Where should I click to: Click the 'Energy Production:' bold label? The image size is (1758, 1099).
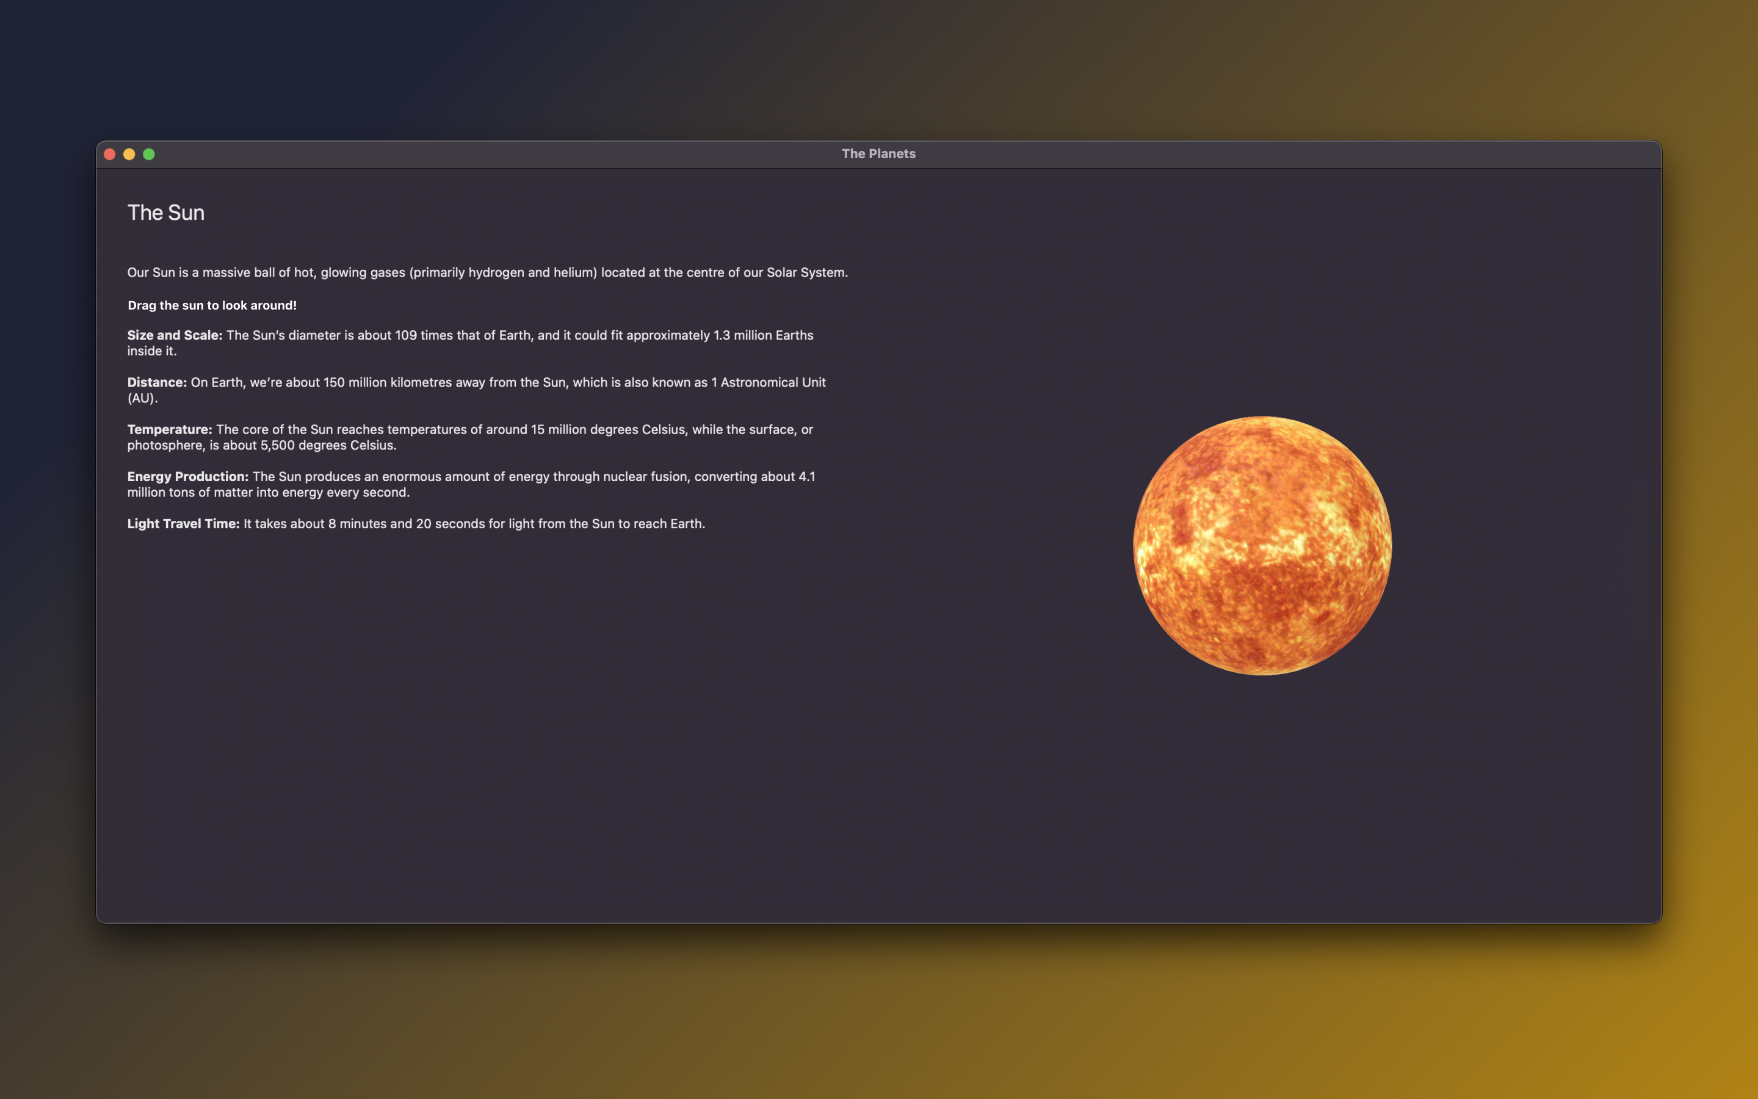click(x=187, y=477)
